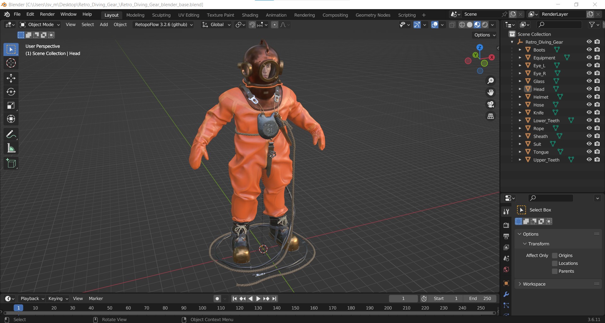
Task: Activate the Transform tool
Action: click(x=11, y=119)
